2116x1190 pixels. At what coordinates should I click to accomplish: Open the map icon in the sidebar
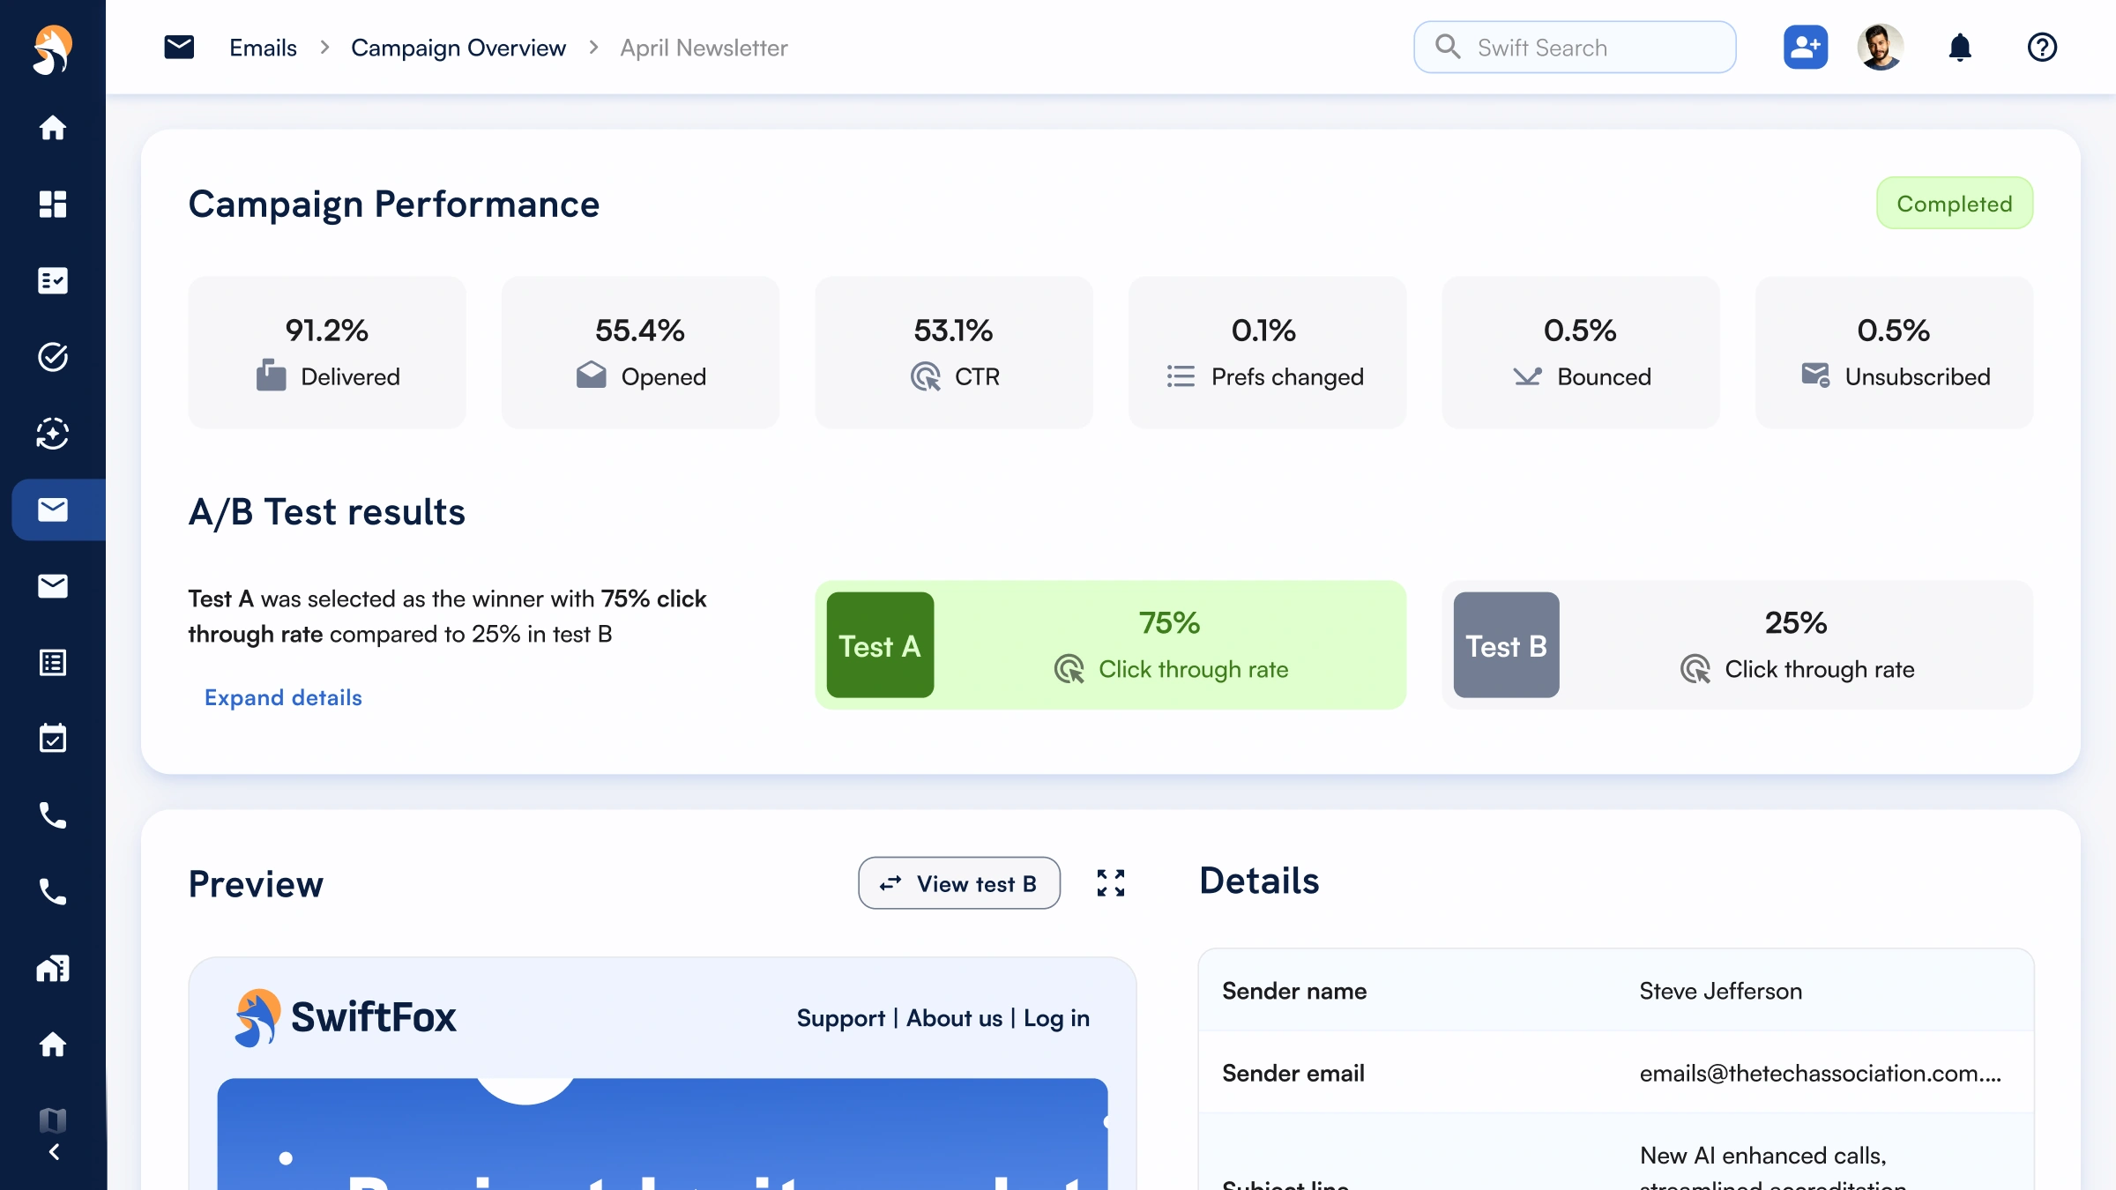53,1119
